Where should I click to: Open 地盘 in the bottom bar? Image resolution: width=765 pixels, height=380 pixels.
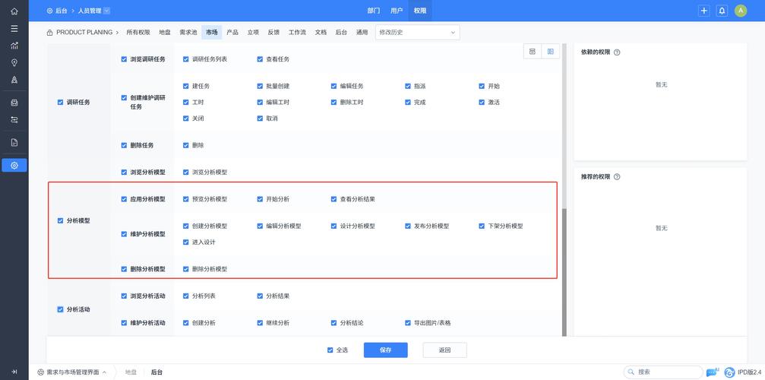pos(131,372)
